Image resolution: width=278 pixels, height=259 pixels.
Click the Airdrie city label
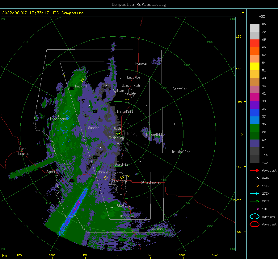click(x=122, y=164)
